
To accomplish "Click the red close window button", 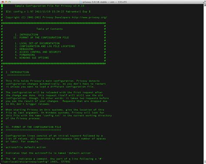I will coord(3,2).
